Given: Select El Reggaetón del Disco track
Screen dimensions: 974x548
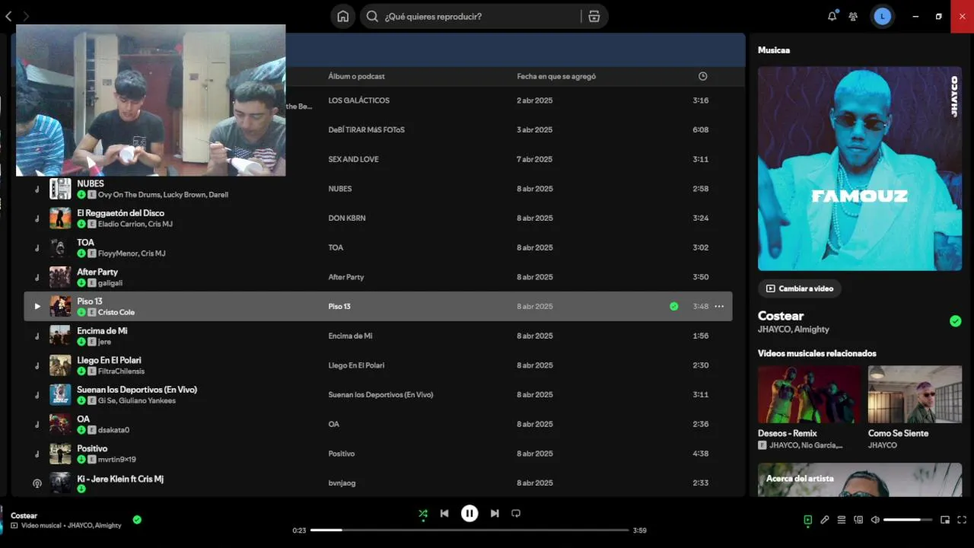Looking at the screenshot, I should coord(120,213).
